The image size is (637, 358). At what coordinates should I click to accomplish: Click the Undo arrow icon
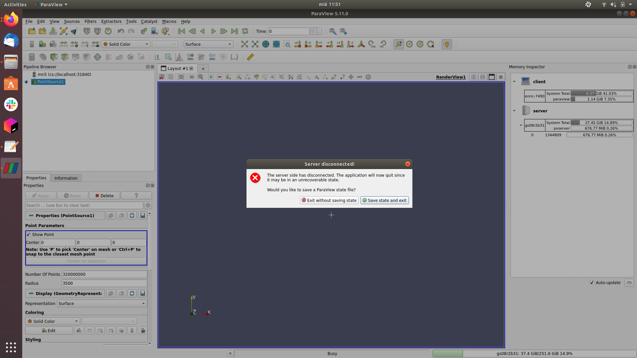tap(121, 31)
